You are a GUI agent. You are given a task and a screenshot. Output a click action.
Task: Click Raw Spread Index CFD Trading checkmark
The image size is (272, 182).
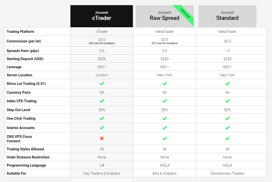[164, 101]
